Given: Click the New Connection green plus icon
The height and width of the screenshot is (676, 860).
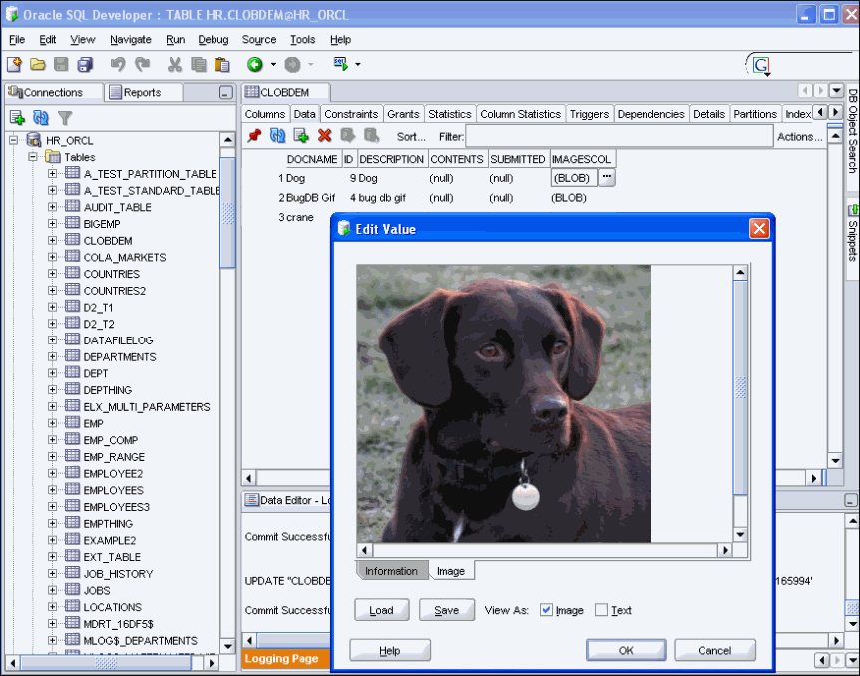Looking at the screenshot, I should (x=17, y=117).
